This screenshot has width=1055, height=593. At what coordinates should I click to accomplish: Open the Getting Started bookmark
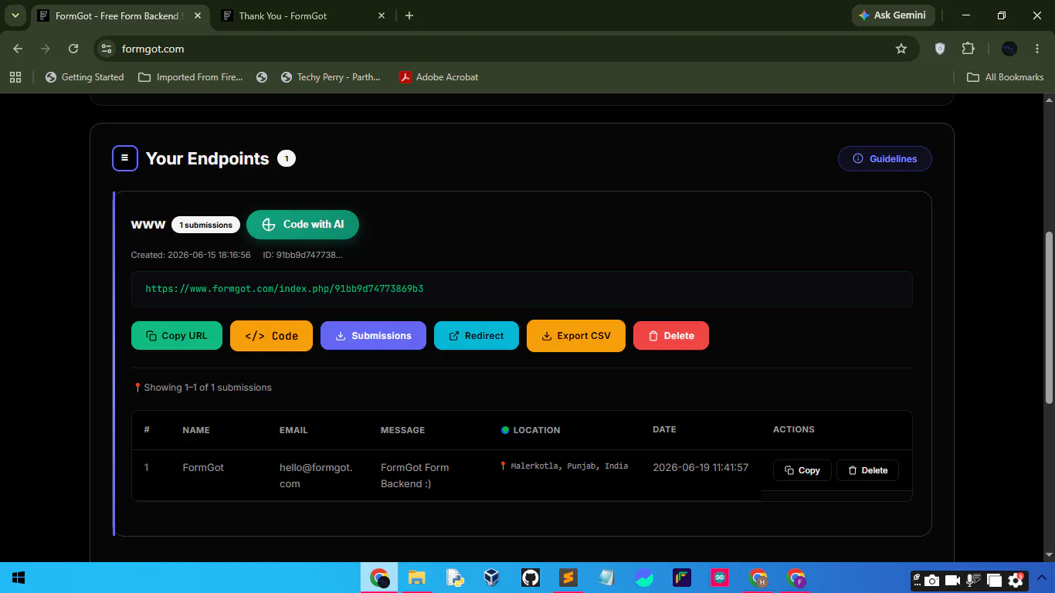(85, 77)
